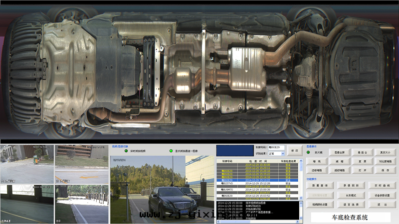Click the 图像全屏 fullscreen button
Viewport: 399px width, 224px height.
[x=340, y=153]
